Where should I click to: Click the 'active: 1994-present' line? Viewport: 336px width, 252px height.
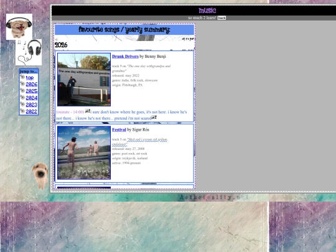pyautogui.click(x=126, y=163)
